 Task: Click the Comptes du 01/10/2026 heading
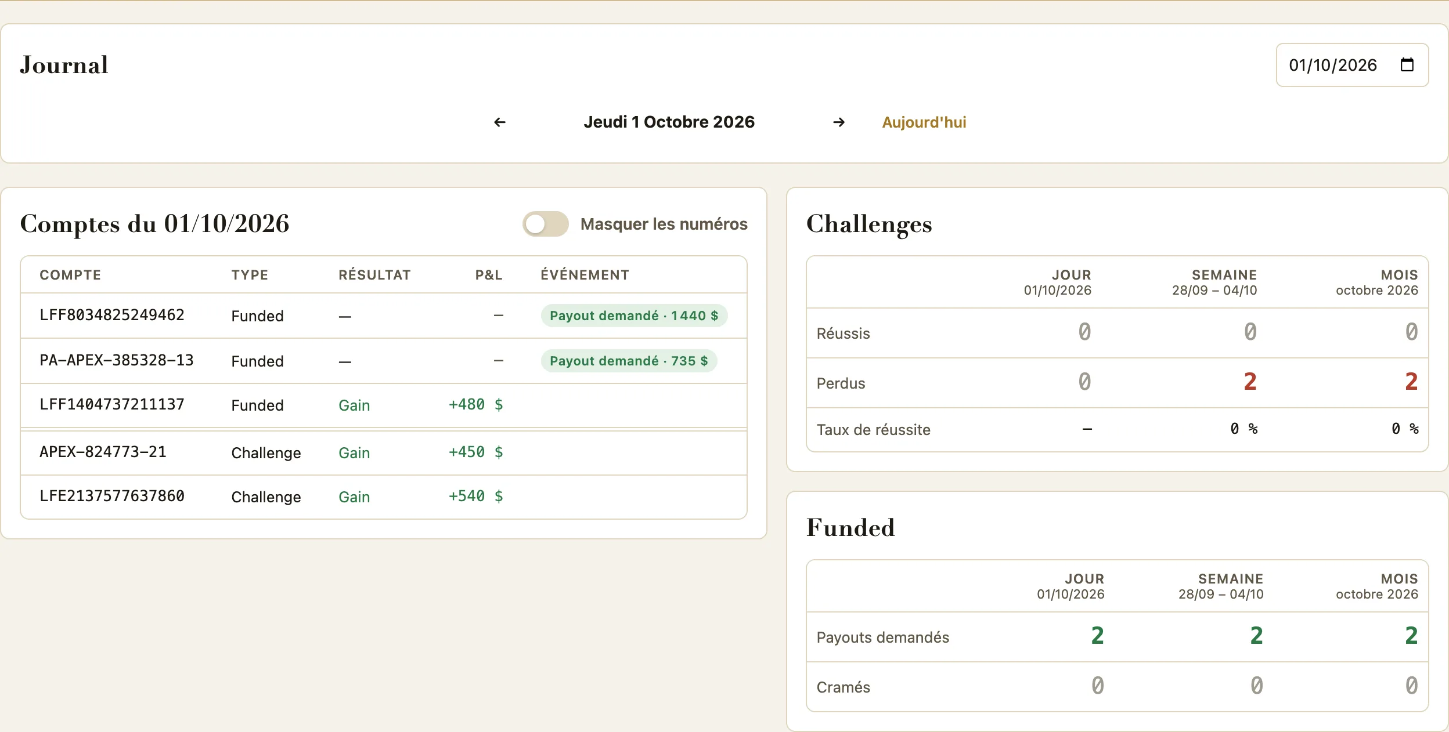[154, 224]
